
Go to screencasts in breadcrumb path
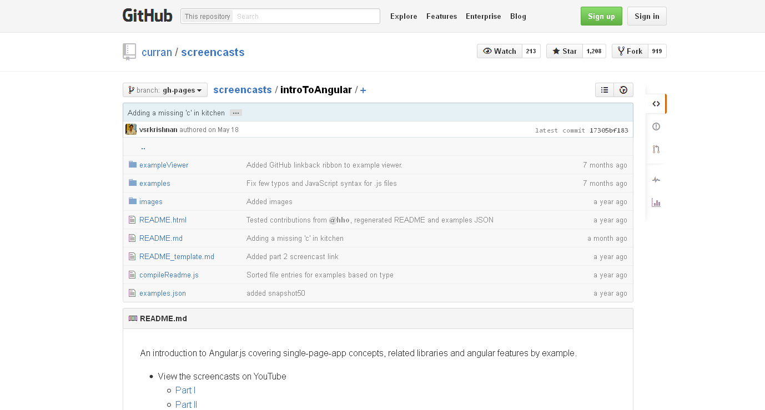click(x=243, y=90)
